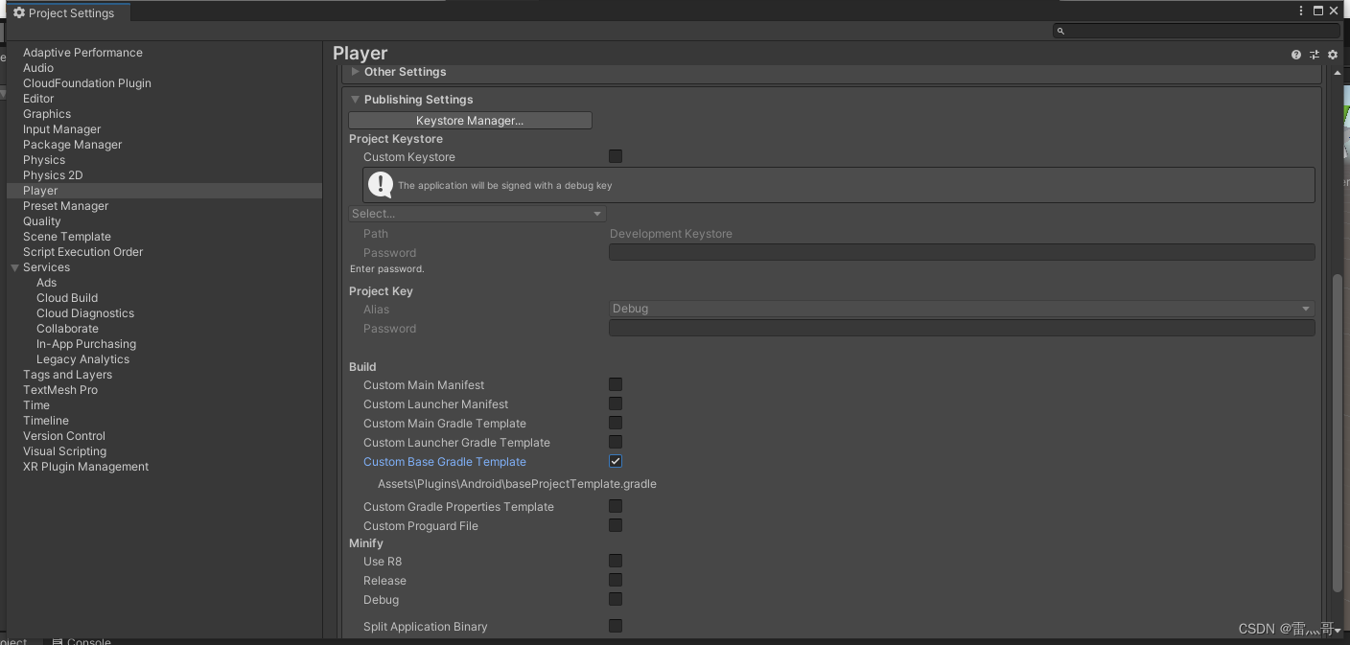Click the debug key signing info icon

pyautogui.click(x=380, y=184)
